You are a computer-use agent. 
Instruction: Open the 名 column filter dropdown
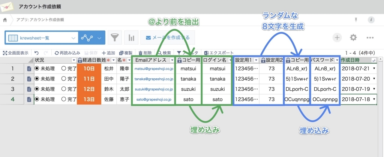(x=129, y=60)
